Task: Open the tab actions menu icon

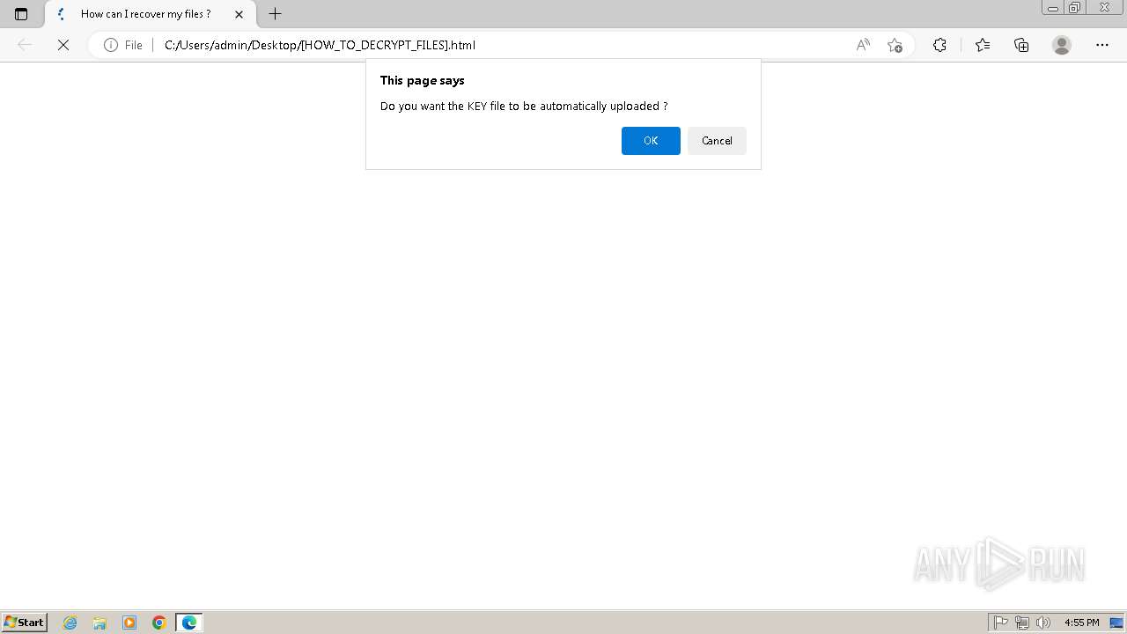Action: (21, 14)
